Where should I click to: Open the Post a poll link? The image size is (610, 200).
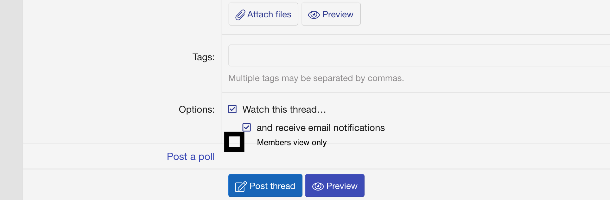coord(191,156)
